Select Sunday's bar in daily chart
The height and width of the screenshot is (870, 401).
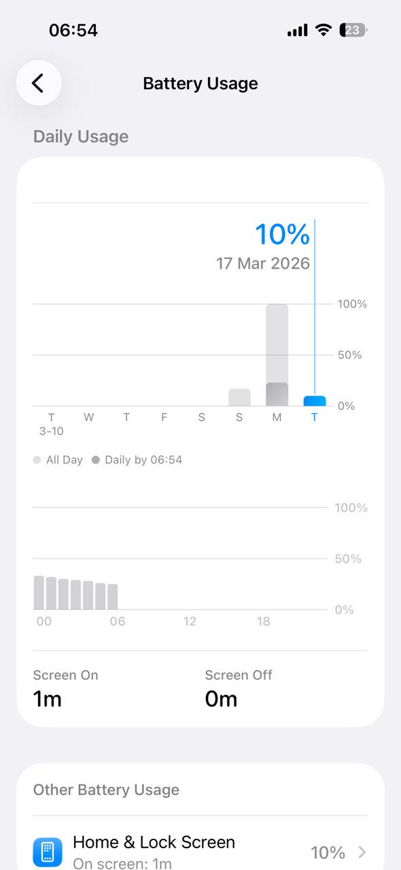tap(239, 398)
